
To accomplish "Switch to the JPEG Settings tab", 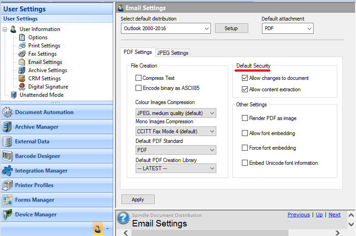I will point(173,52).
